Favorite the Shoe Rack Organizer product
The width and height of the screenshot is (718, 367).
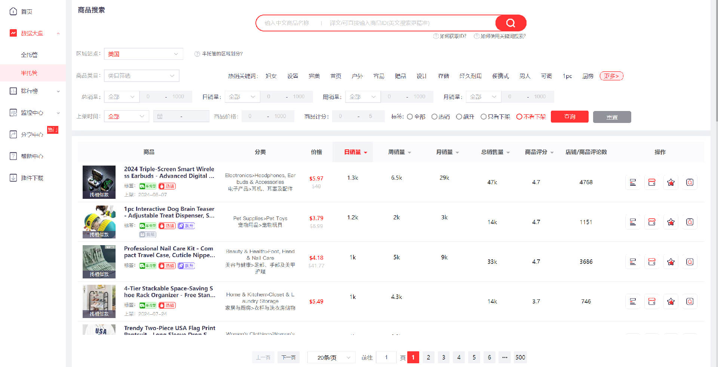click(671, 301)
